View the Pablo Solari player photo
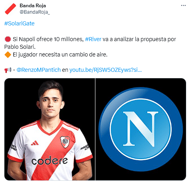Screen dimensions: 190x184 [50, 129]
